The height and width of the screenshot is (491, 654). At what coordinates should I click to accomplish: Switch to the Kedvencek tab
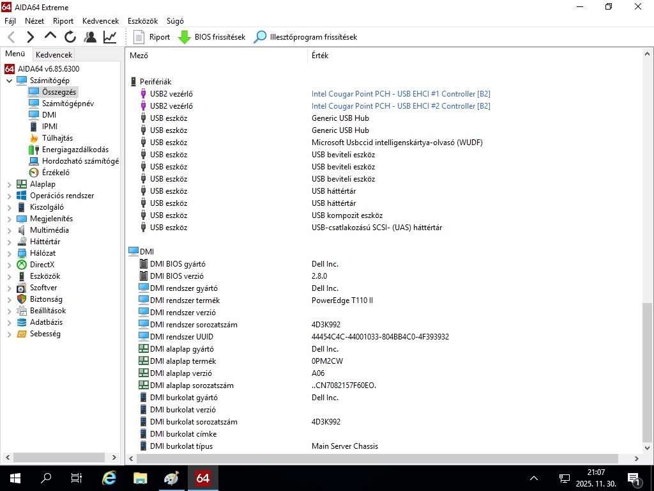click(x=54, y=54)
